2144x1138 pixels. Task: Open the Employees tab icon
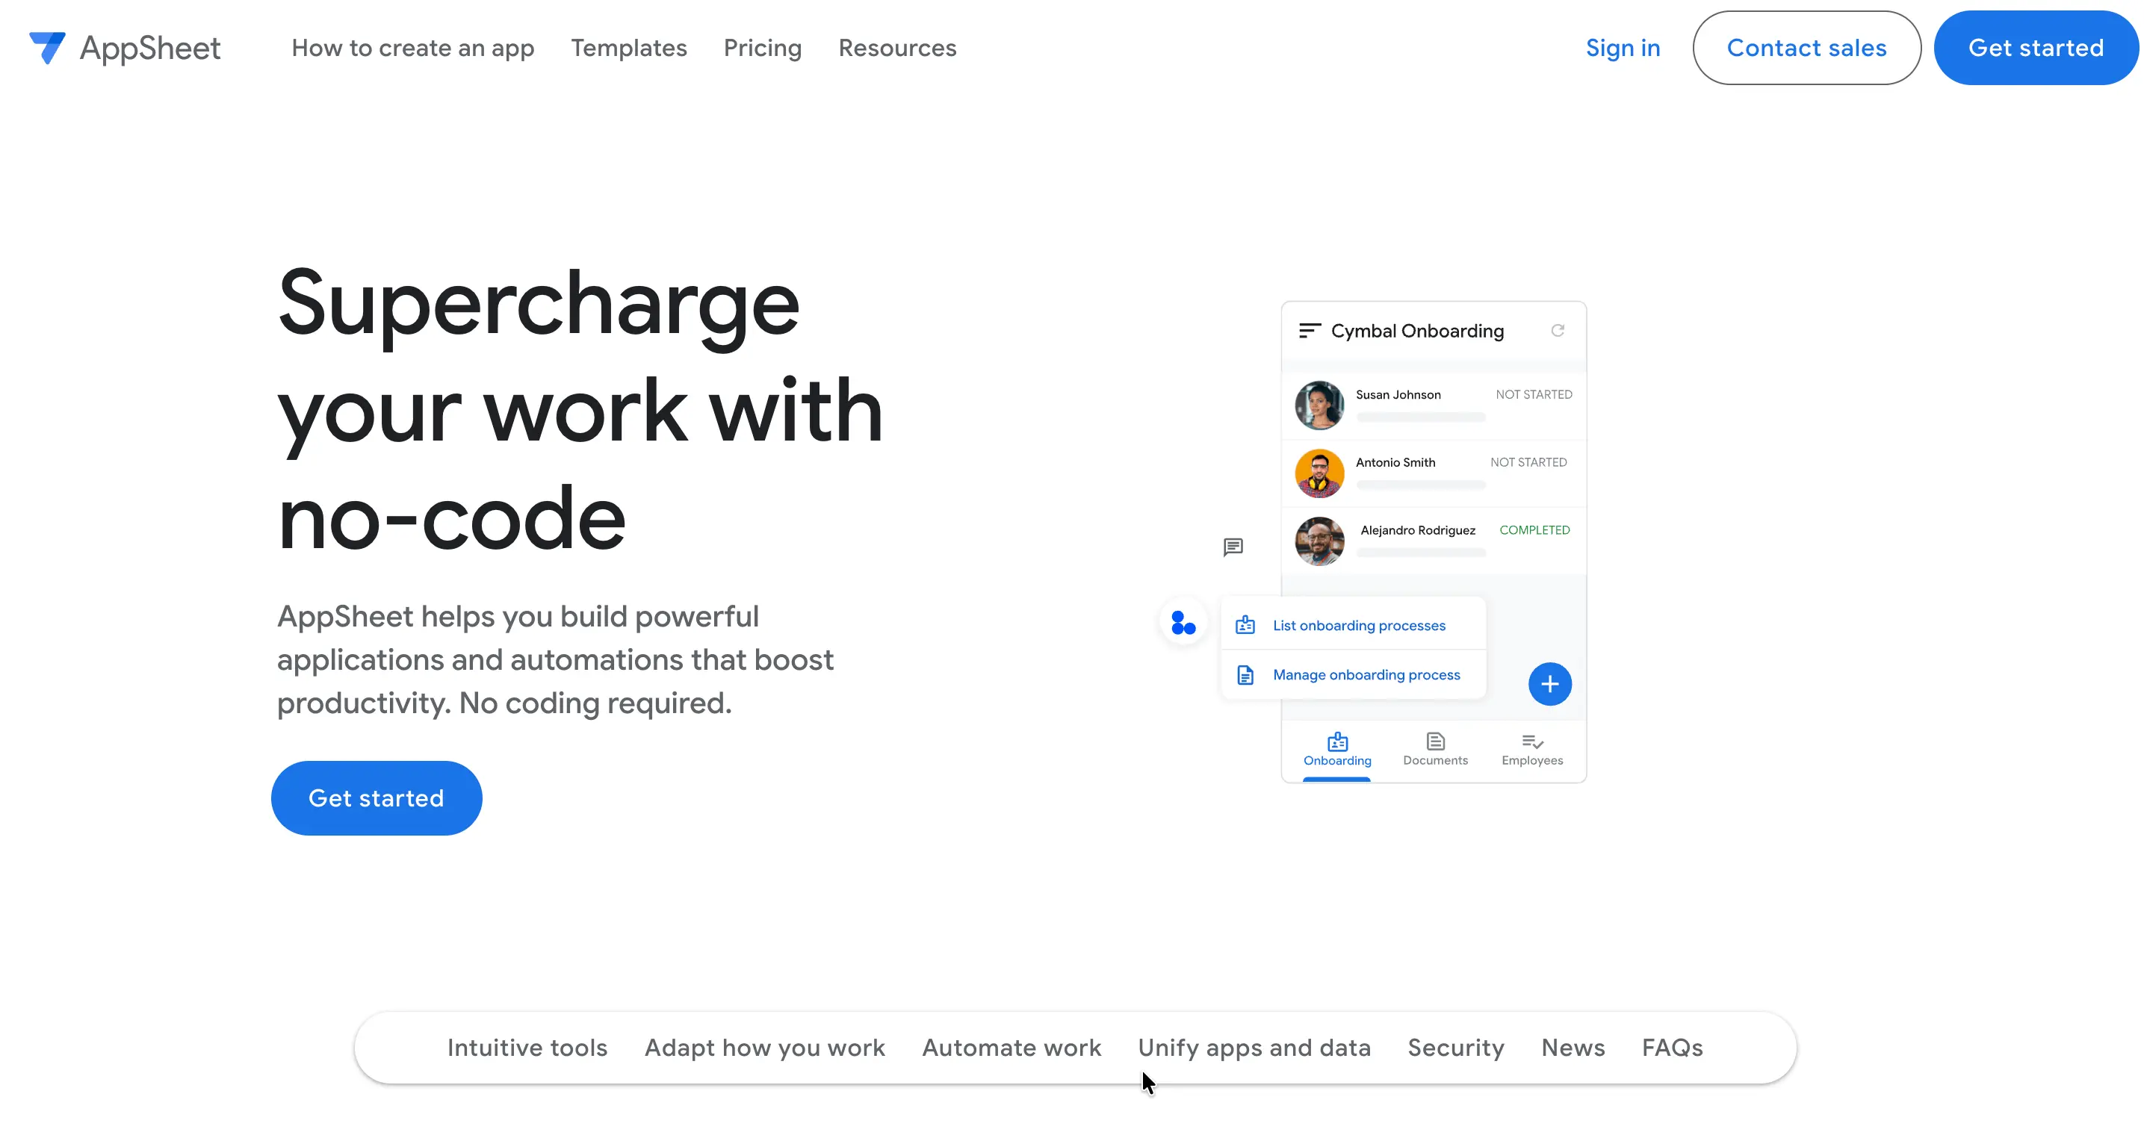pyautogui.click(x=1531, y=743)
